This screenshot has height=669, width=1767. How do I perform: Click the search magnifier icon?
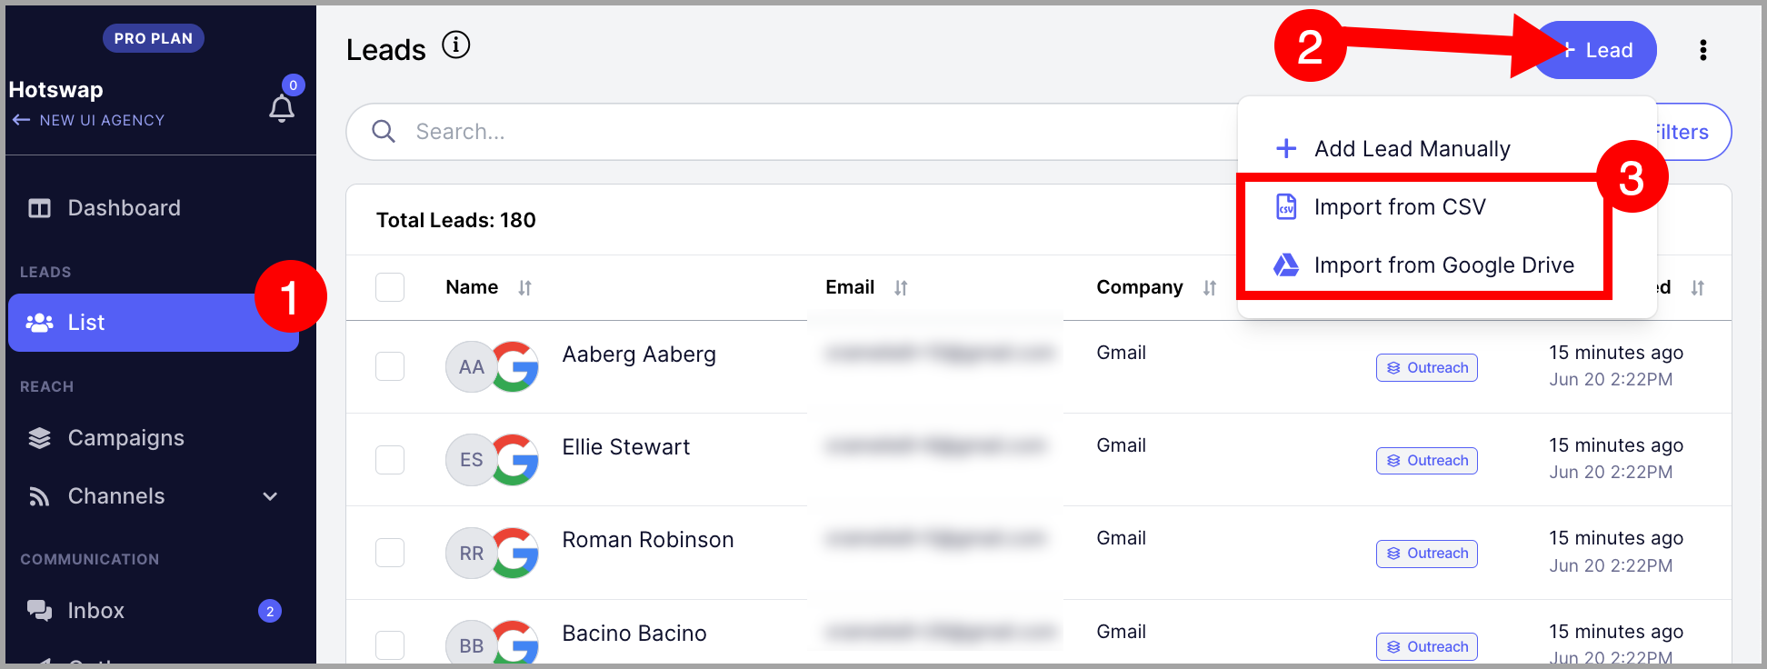tap(384, 132)
